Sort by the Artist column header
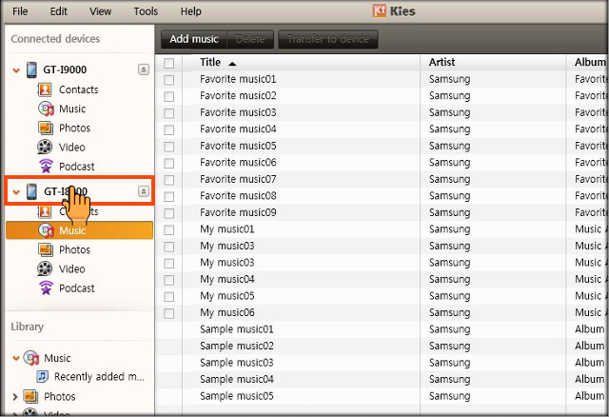The image size is (609, 417). [x=442, y=62]
